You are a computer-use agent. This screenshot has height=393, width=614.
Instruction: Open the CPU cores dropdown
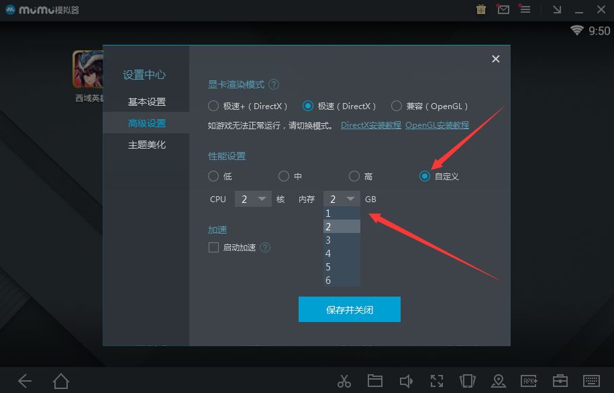[253, 199]
